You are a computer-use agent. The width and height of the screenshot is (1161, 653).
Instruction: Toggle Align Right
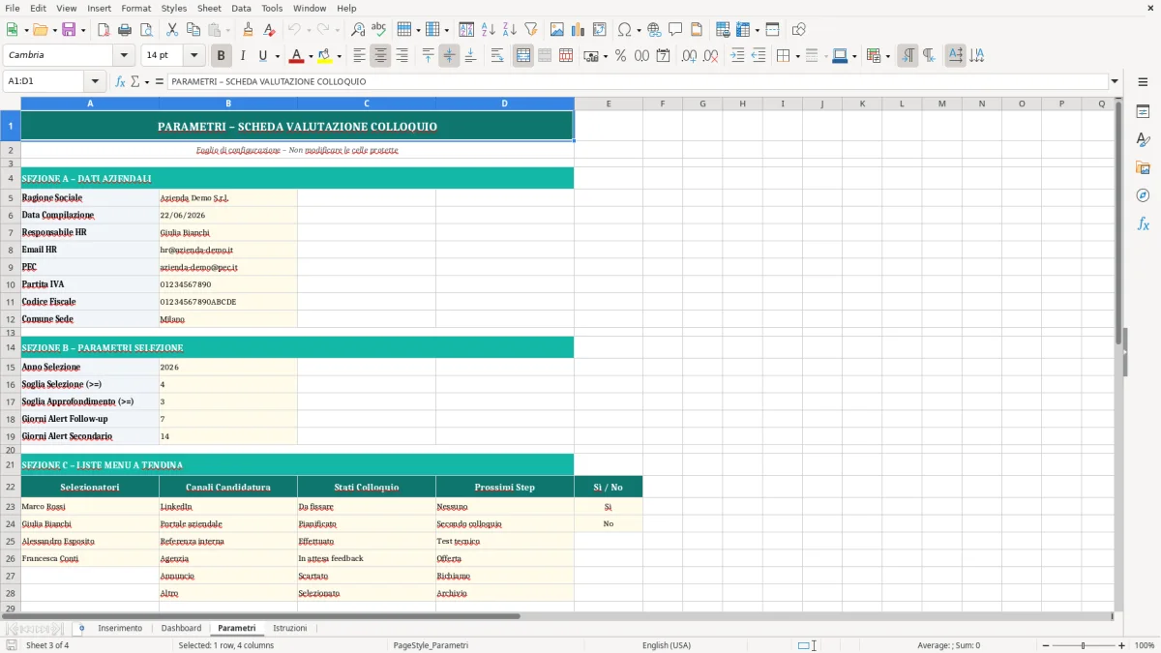pyautogui.click(x=402, y=56)
